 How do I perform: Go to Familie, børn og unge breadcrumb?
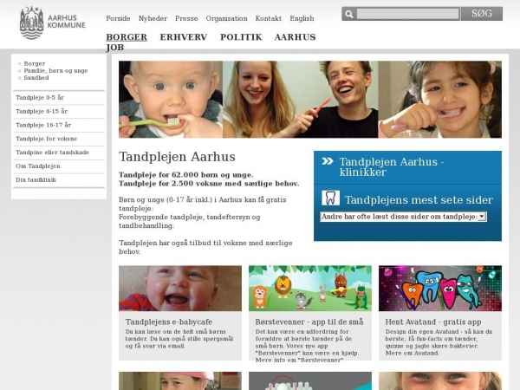coord(55,71)
